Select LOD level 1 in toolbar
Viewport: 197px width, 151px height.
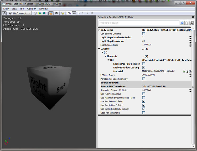(x=83, y=13)
